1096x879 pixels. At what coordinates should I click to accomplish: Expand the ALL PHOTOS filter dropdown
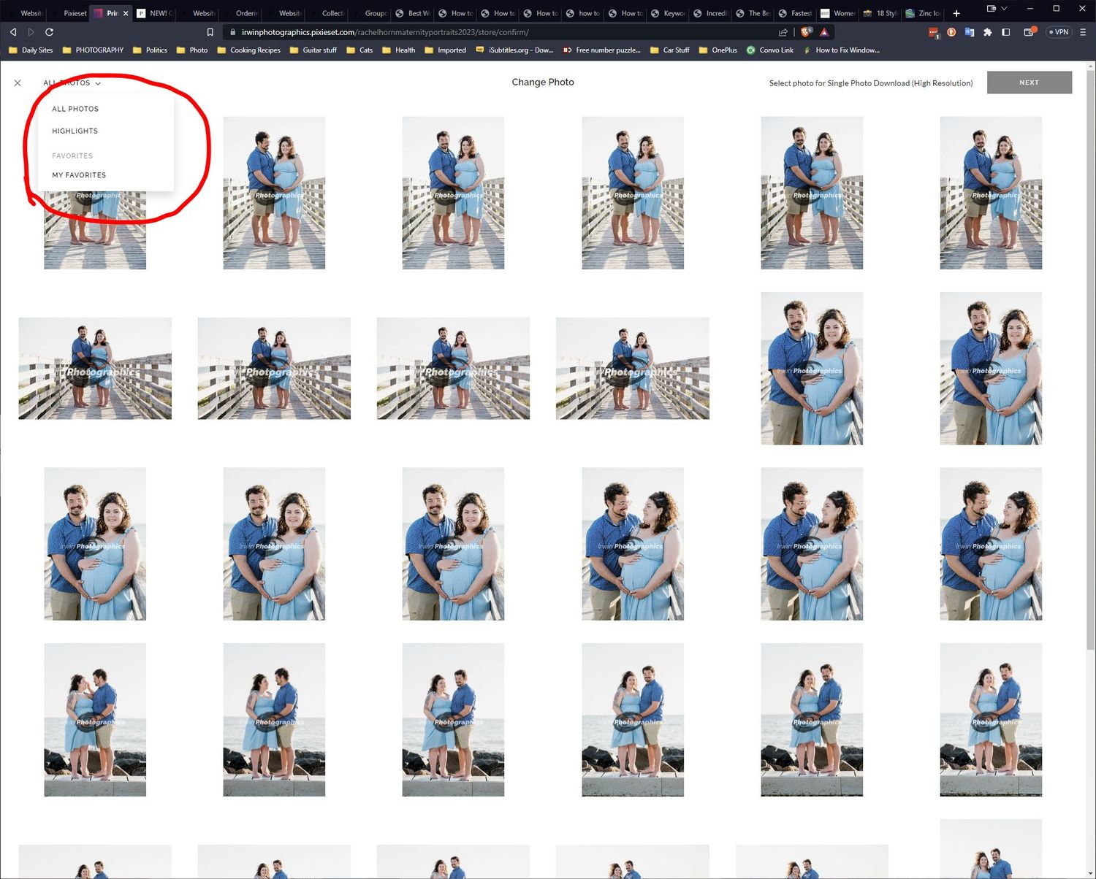[x=72, y=83]
